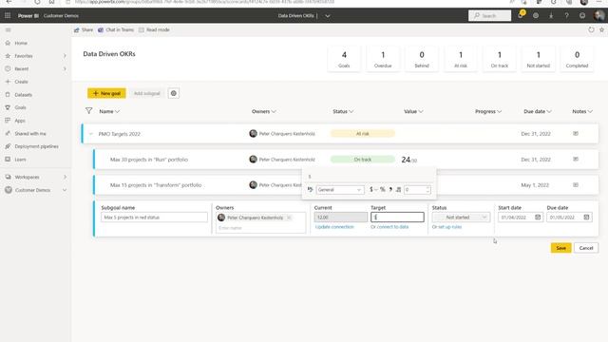Click the feedback smiley icon
Image resolution: width=608 pixels, height=342 pixels.
pyautogui.click(x=582, y=15)
